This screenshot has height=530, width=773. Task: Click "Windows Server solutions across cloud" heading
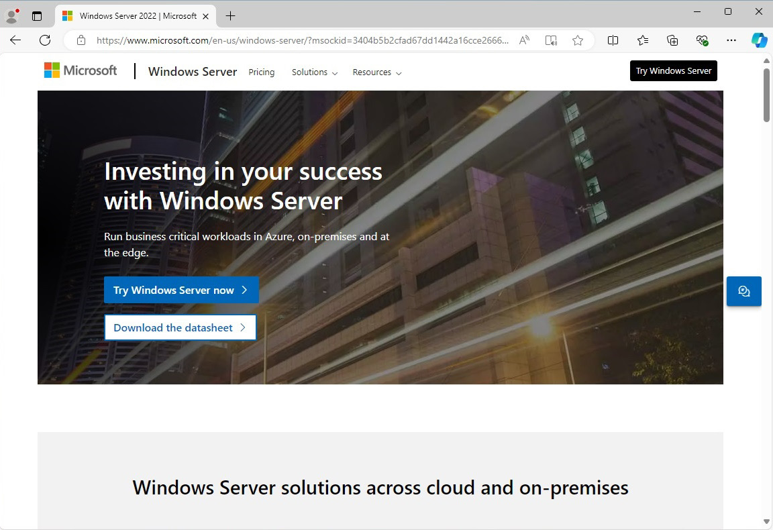coord(380,488)
